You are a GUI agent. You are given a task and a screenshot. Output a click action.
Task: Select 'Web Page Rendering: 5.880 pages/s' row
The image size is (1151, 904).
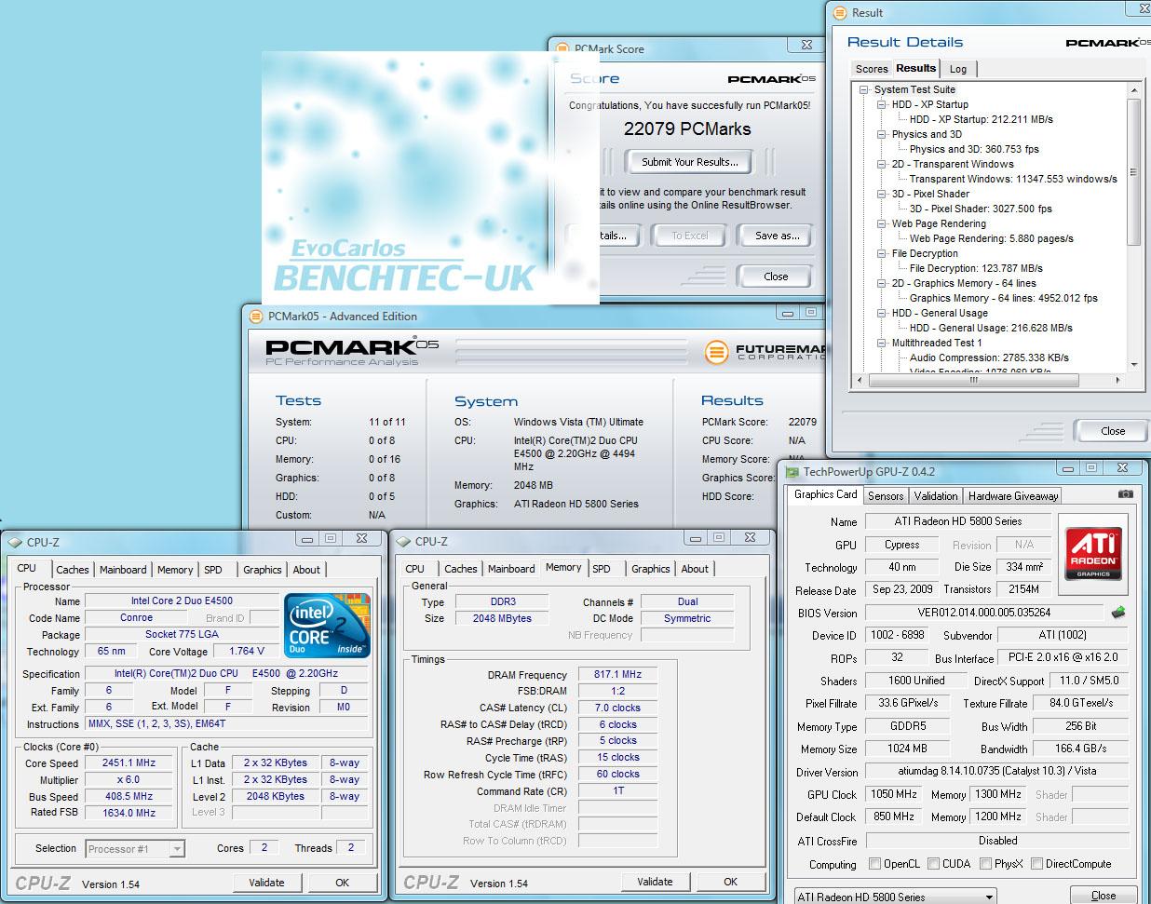(991, 238)
